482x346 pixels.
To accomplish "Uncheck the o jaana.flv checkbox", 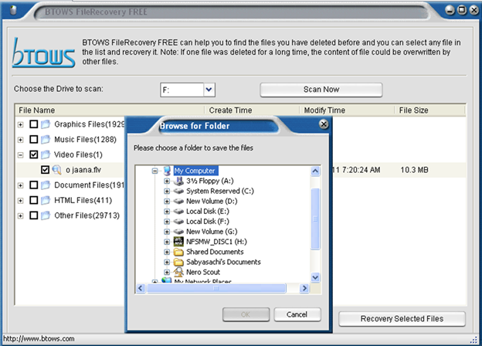I will click(x=45, y=170).
